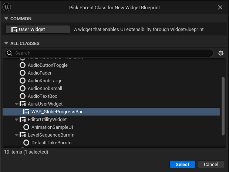Click the search magnifier icon

pos(10,53)
